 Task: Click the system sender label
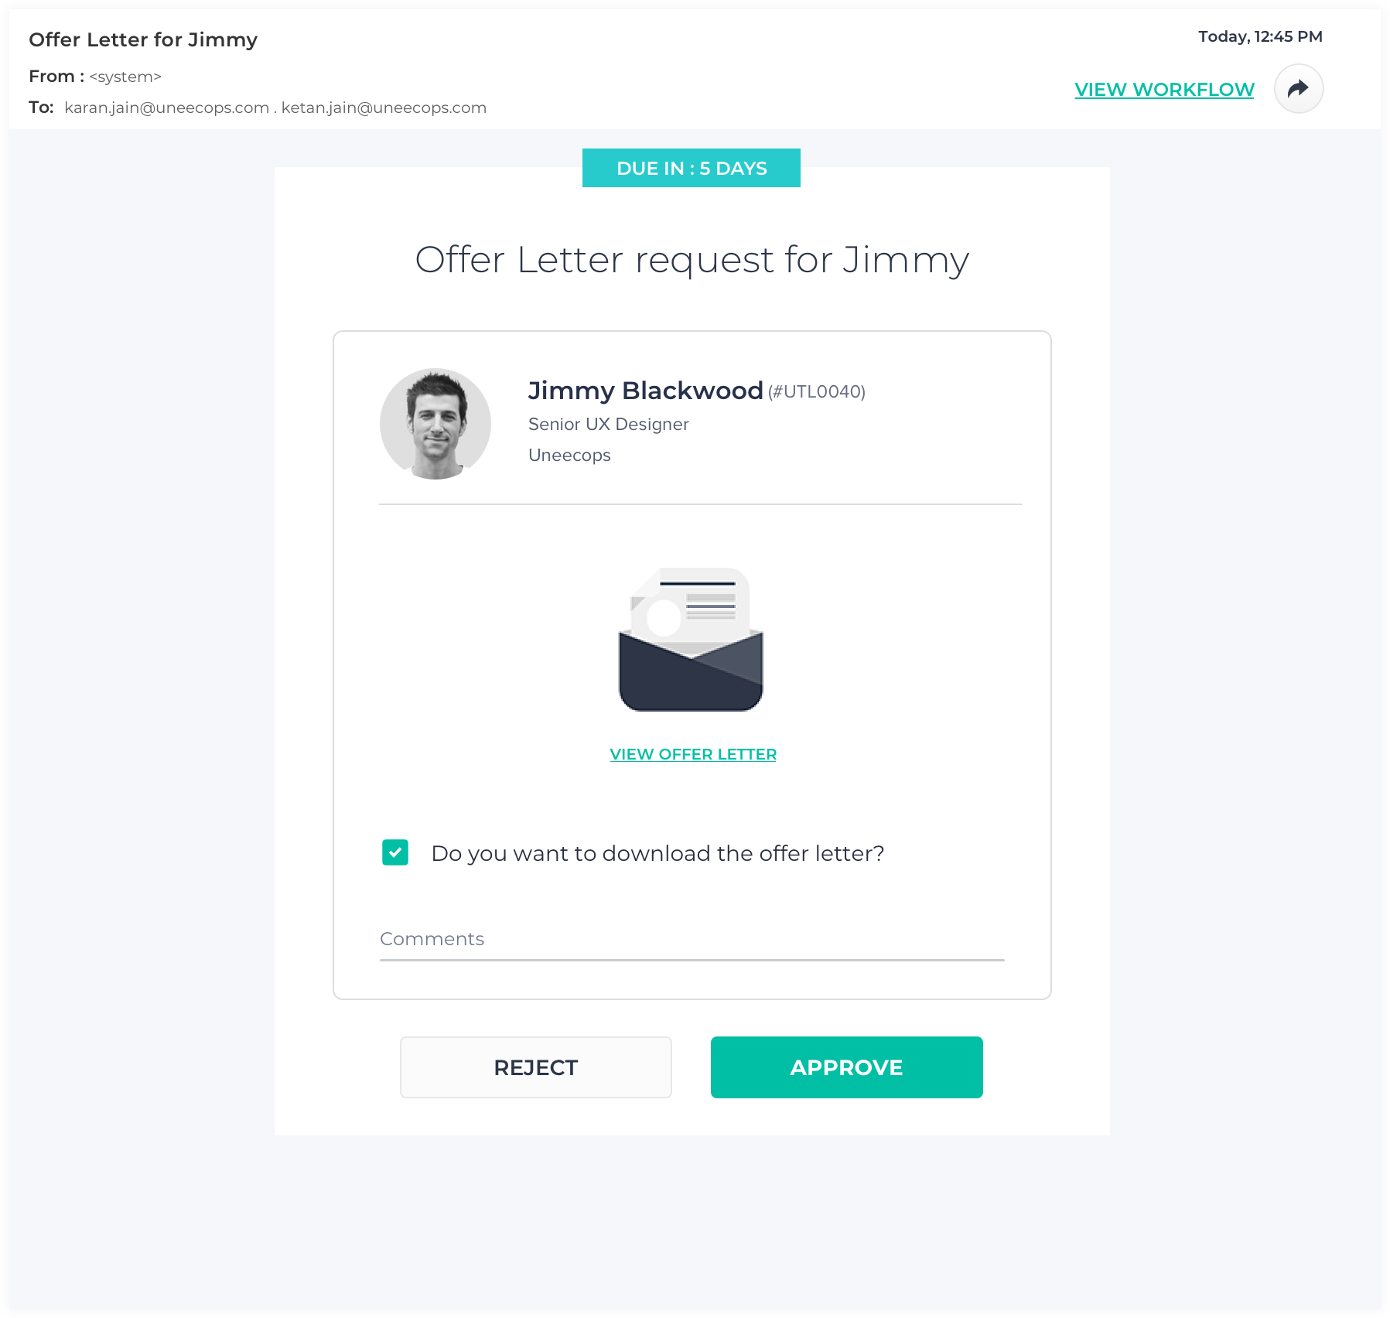[125, 77]
